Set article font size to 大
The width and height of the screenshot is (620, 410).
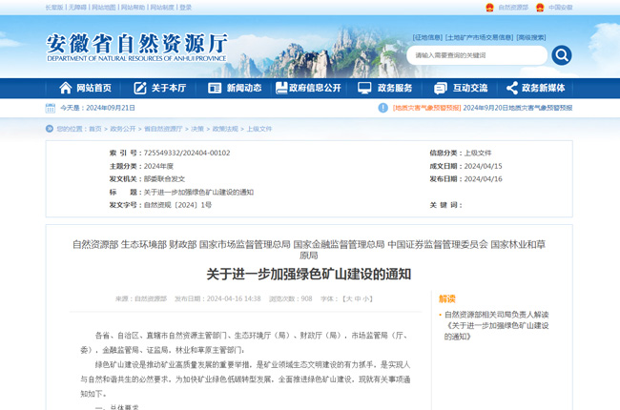[x=347, y=298]
